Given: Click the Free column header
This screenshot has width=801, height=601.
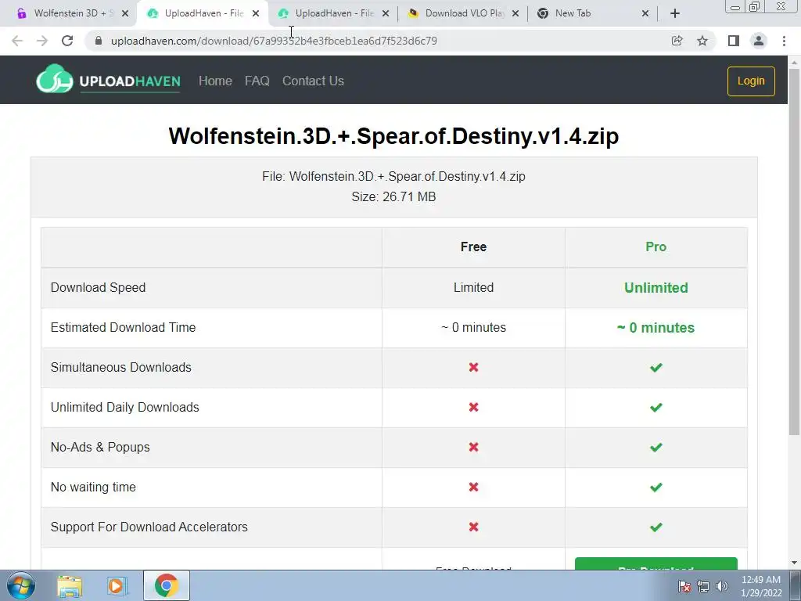Looking at the screenshot, I should click(473, 247).
